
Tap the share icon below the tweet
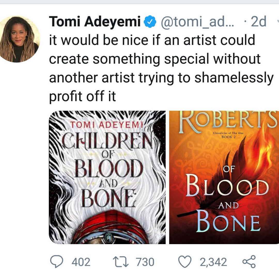point(249,261)
